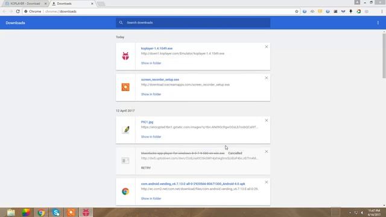Click the PIC1.jpg thumbnail icon
The width and height of the screenshot is (386, 217).
(x=125, y=130)
